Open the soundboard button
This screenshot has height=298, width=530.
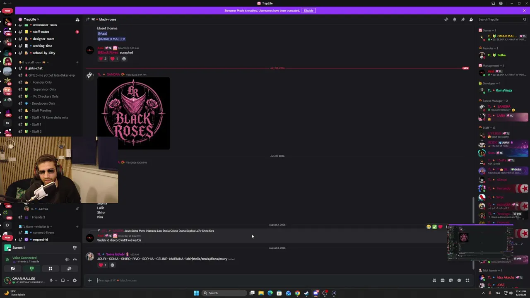pos(69,269)
